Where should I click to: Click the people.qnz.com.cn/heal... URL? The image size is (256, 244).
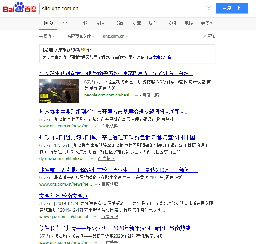[x=109, y=95]
